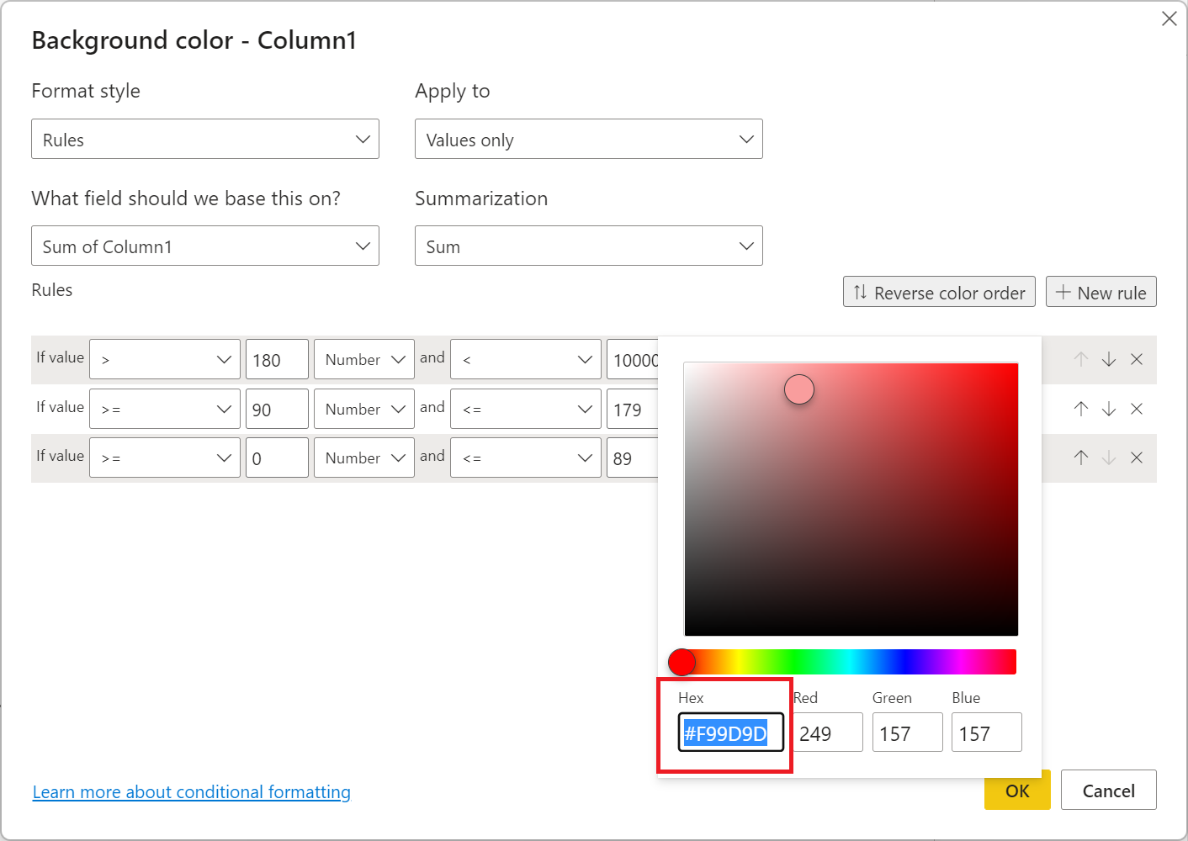Viewport: 1188px width, 841px height.
Task: Click the second rule's upper value 179
Action: click(632, 409)
